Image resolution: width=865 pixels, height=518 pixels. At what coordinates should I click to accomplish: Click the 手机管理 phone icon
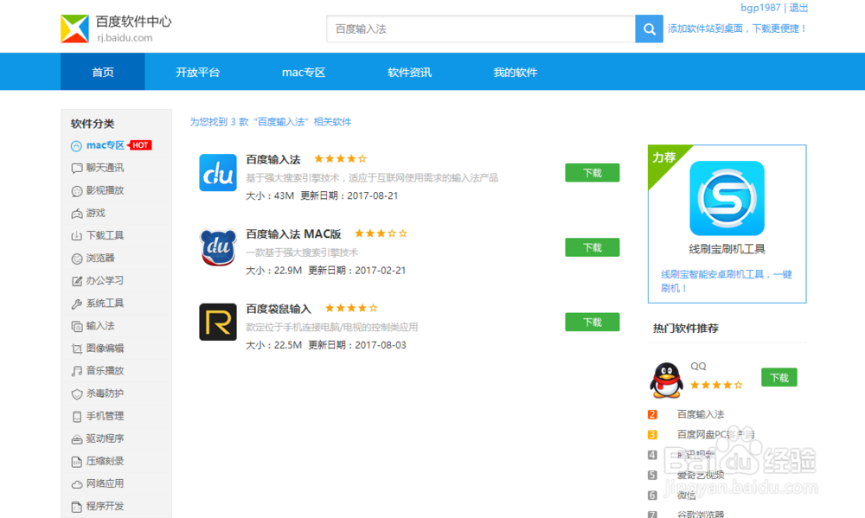[76, 416]
